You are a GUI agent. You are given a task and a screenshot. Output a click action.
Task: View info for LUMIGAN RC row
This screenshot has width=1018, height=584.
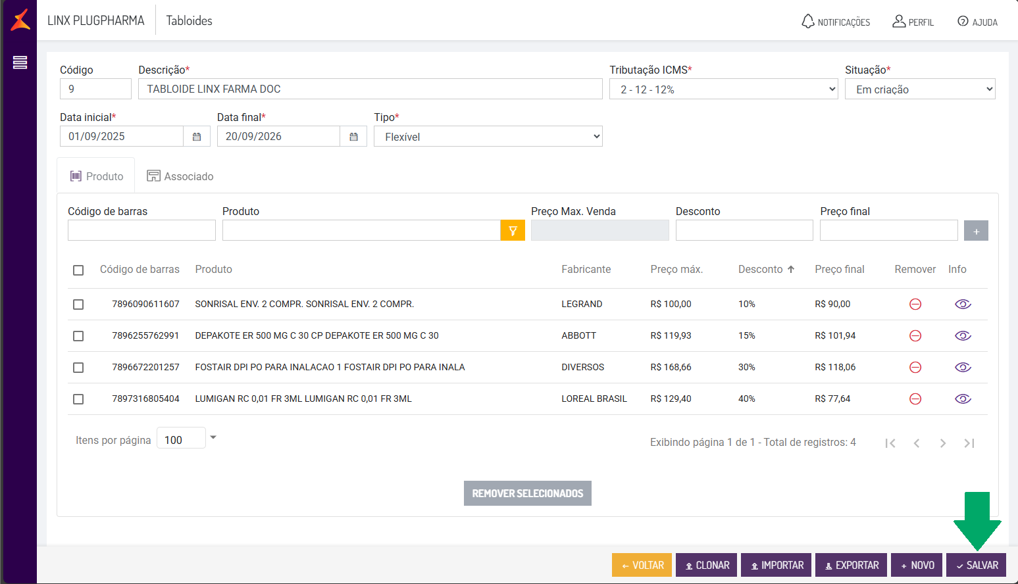(x=963, y=399)
